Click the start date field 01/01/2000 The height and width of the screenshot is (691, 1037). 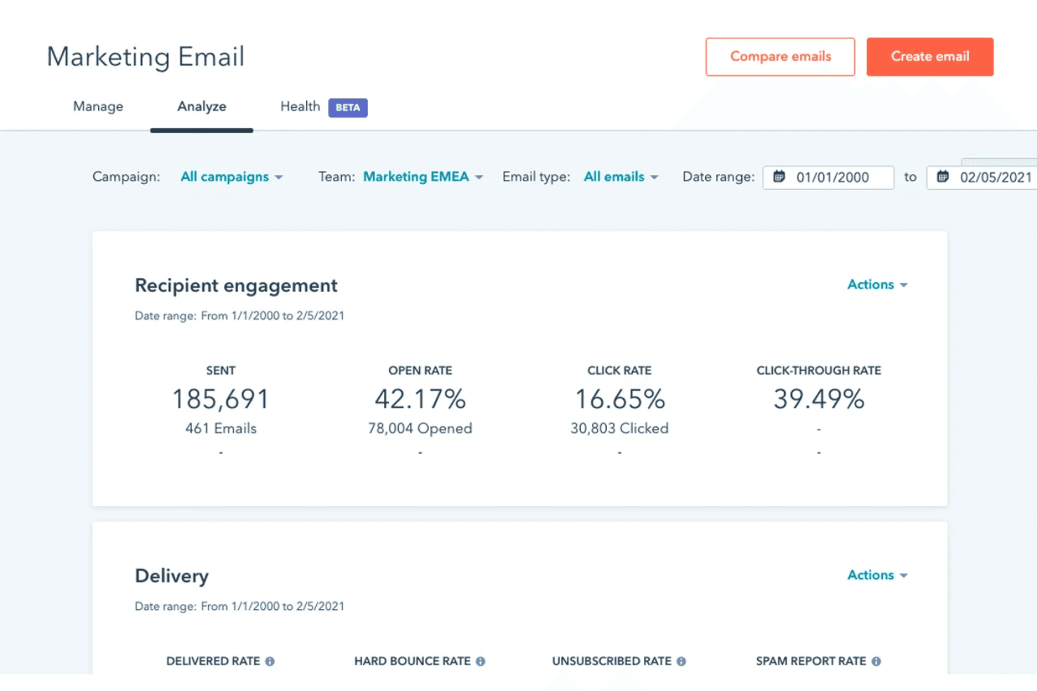coord(828,177)
